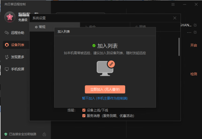Click the lock icon in status bar
This screenshot has width=202, height=139.
pos(45,134)
